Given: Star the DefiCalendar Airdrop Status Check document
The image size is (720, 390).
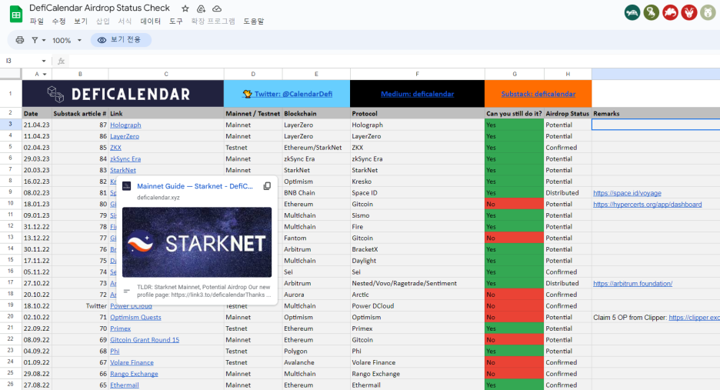Looking at the screenshot, I should click(185, 8).
